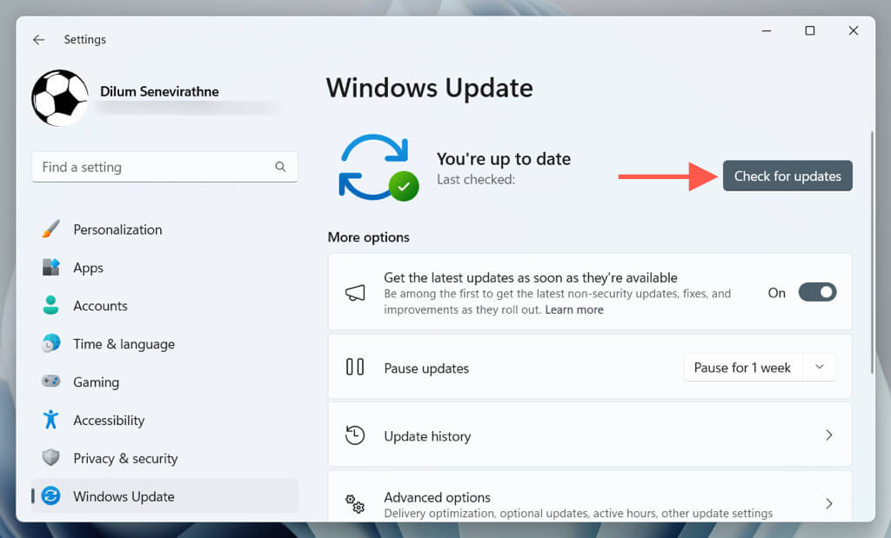Image resolution: width=891 pixels, height=538 pixels.
Task: Click the Apps icon in sidebar
Action: click(51, 267)
